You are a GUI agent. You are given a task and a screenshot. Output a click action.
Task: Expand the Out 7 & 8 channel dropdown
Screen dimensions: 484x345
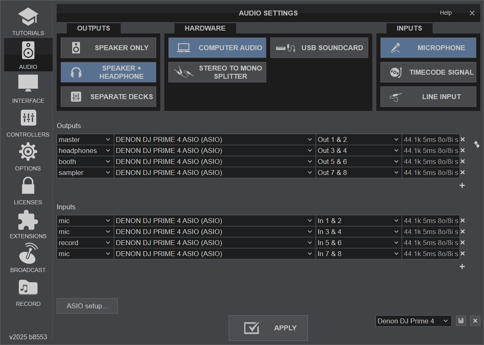point(359,172)
